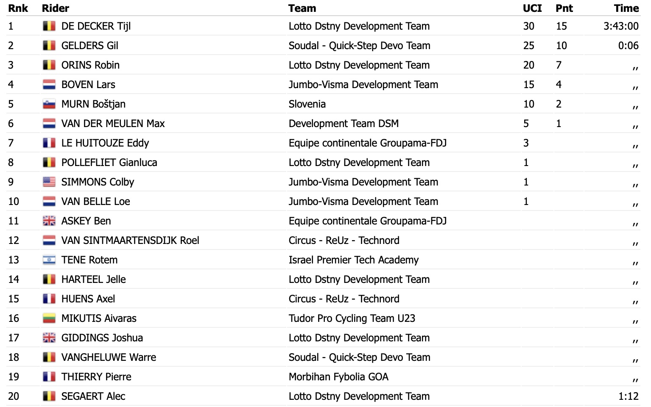Screen dimensions: 651x407
Task: Click the US flag beside SIMMONS Colby
Action: click(x=49, y=182)
